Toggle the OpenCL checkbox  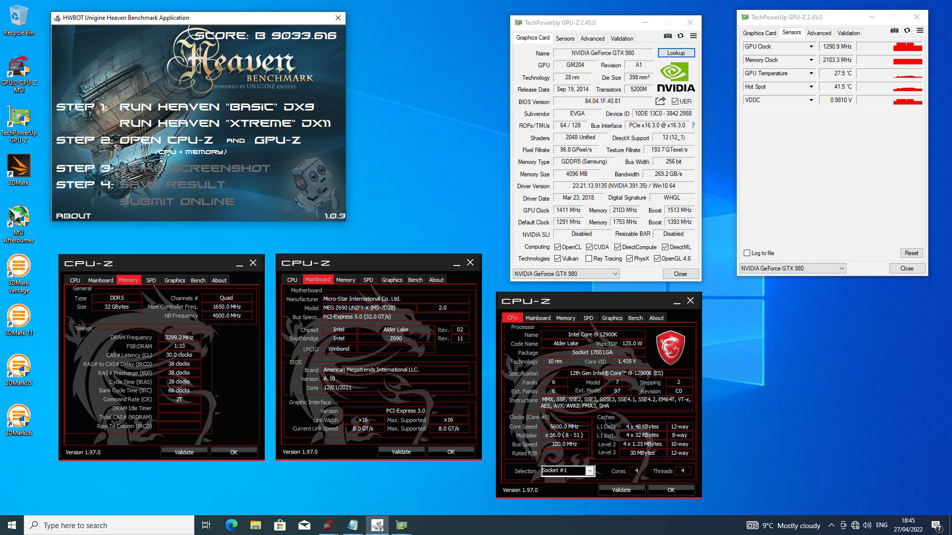click(557, 247)
